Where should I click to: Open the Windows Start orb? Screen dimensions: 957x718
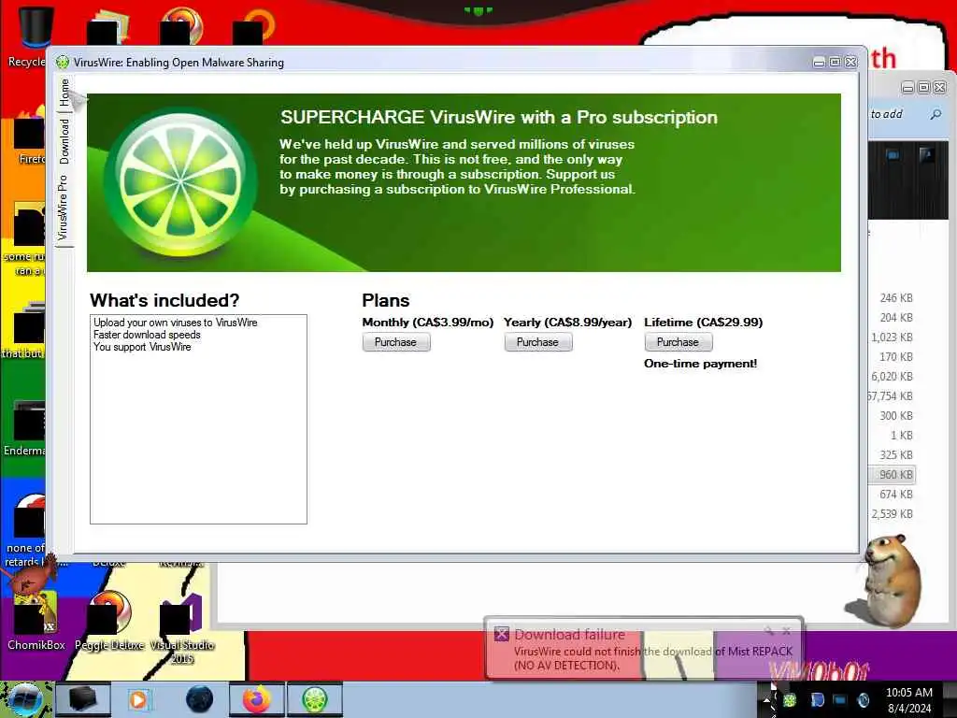point(25,700)
